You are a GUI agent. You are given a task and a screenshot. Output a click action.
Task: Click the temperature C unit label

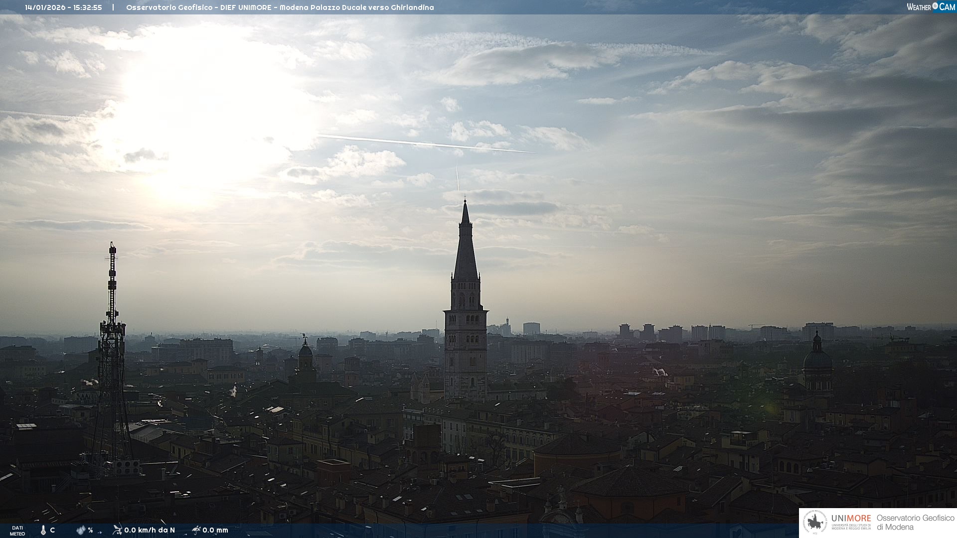coord(52,530)
